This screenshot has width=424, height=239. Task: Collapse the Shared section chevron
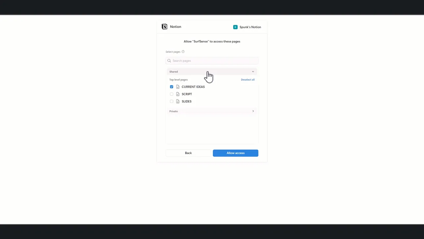point(253,72)
